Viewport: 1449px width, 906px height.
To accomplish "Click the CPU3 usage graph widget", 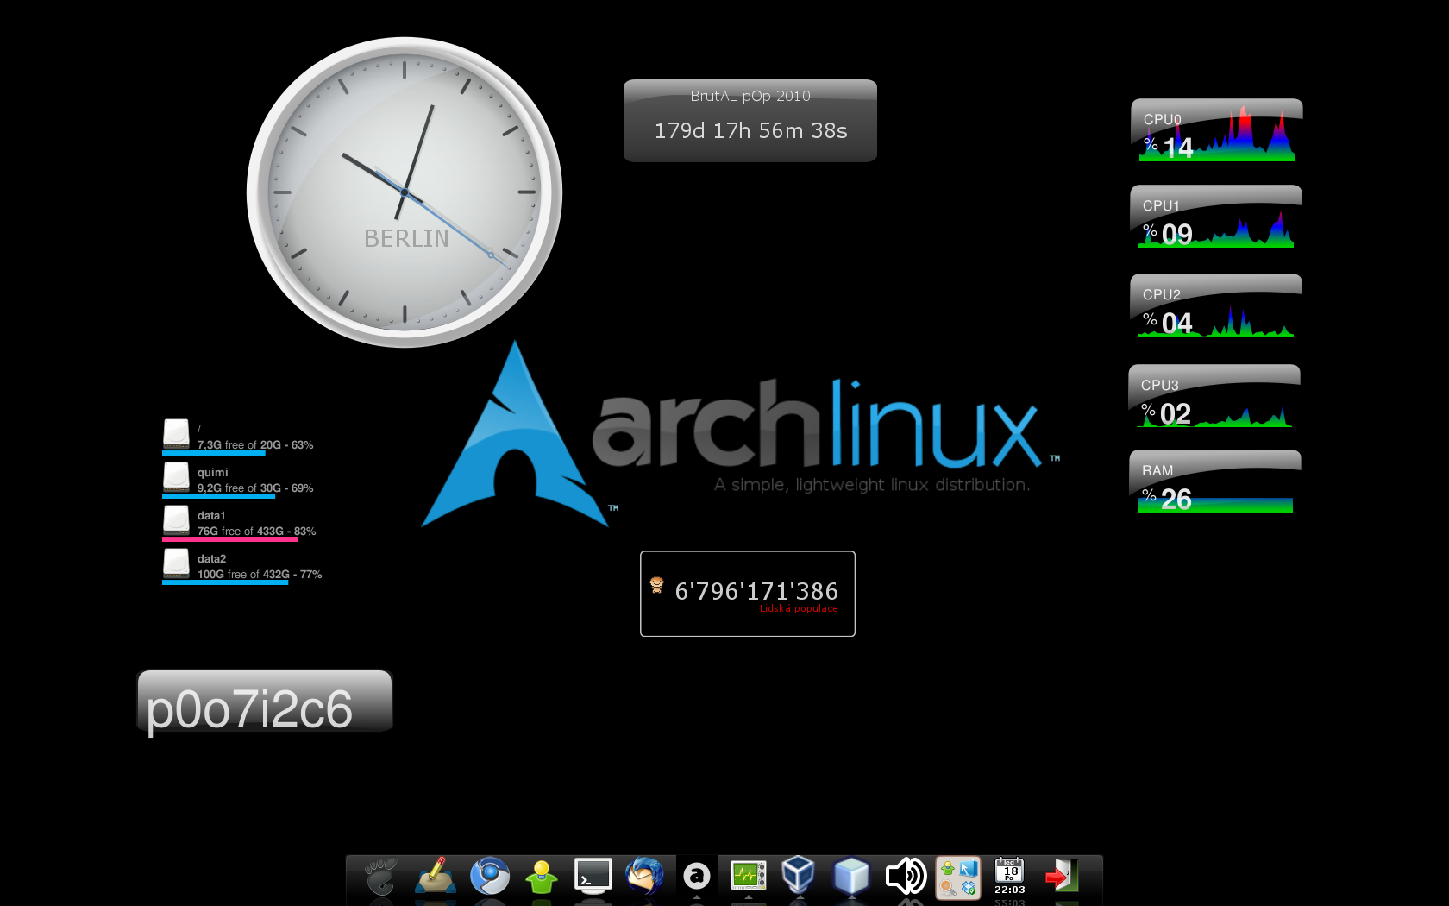I will (1214, 396).
